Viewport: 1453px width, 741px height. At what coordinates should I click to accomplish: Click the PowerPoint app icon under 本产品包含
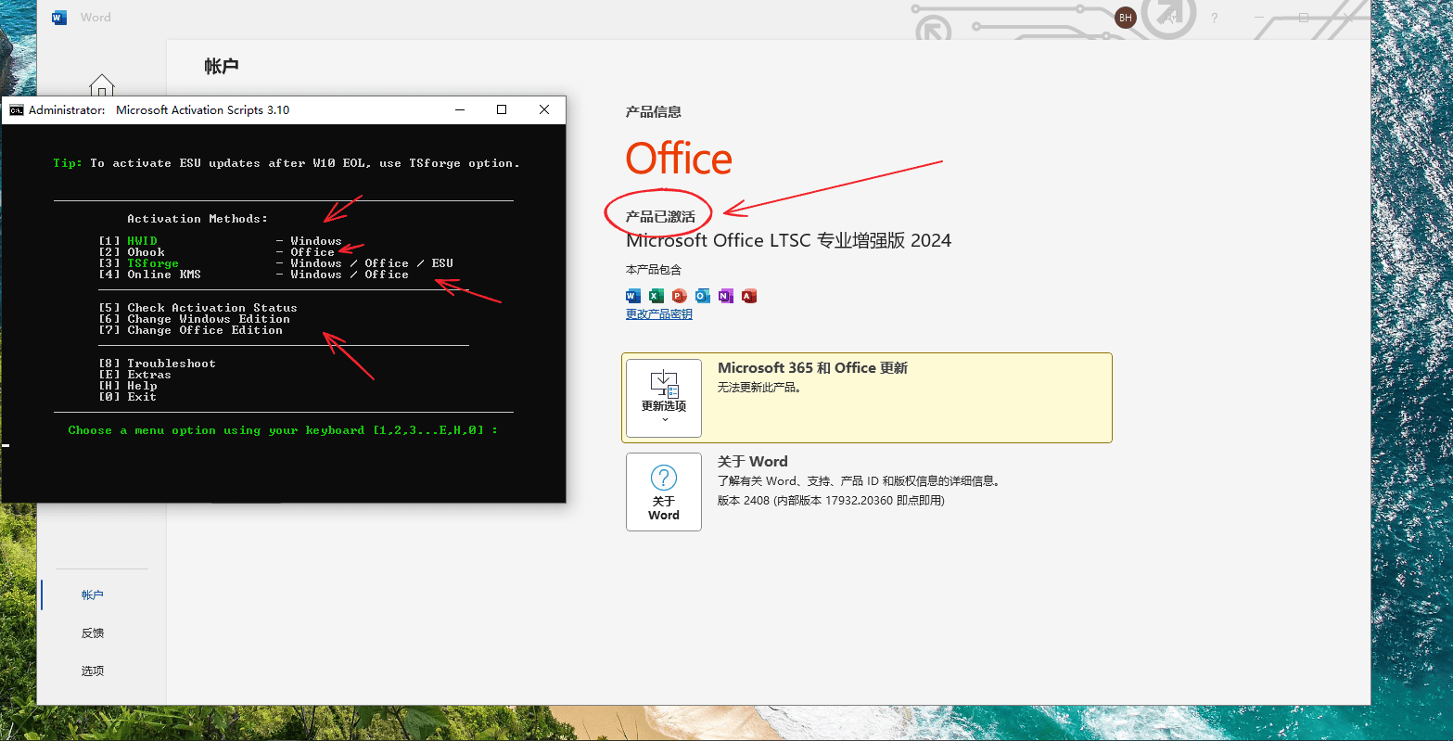(x=680, y=296)
